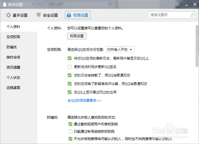
Task: Click the 权限设置 button under 个人资料
Action: (x=77, y=36)
